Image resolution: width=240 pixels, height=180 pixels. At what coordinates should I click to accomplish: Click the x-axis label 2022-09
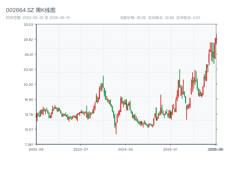(36, 149)
